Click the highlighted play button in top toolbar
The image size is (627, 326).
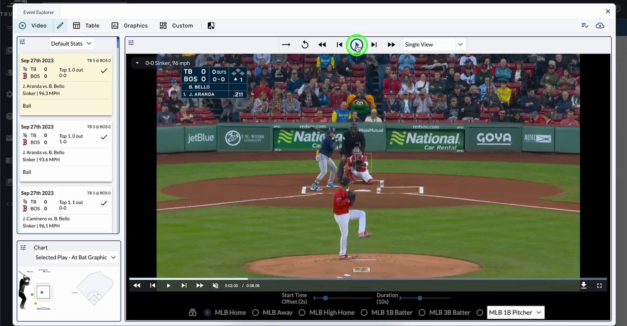coord(357,44)
